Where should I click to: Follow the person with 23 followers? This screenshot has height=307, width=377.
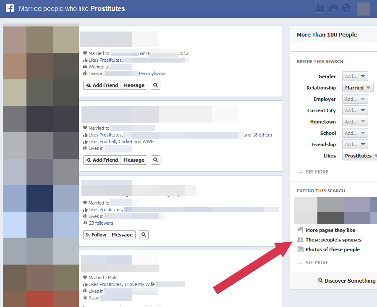point(96,235)
